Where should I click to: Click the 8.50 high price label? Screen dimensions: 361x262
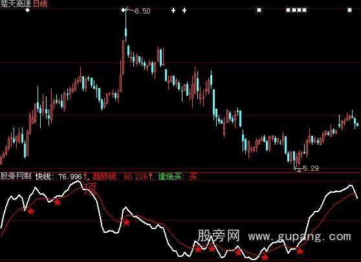point(142,11)
